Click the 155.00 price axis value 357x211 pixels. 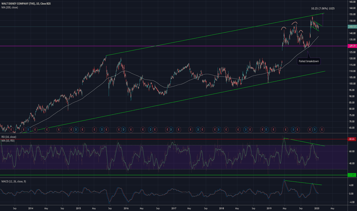[x=352, y=14]
